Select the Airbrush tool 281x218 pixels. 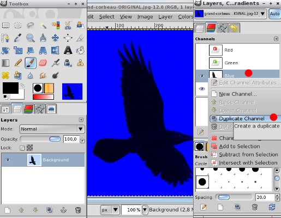[x=56, y=63]
